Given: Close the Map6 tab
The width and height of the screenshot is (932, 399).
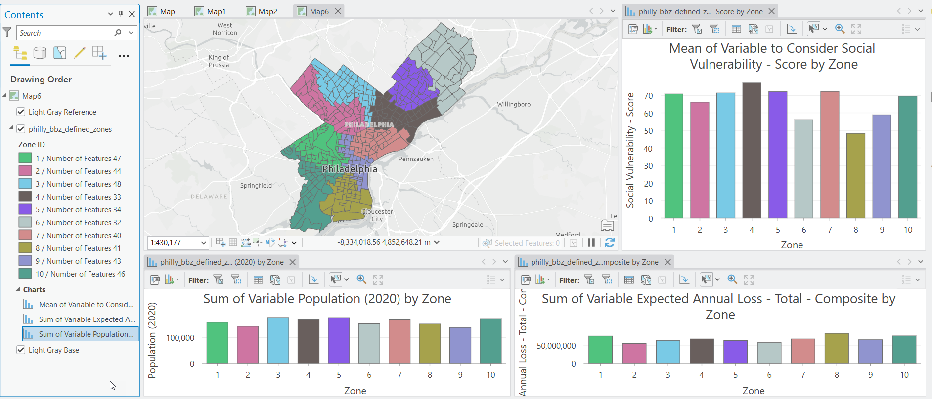Looking at the screenshot, I should 338,11.
